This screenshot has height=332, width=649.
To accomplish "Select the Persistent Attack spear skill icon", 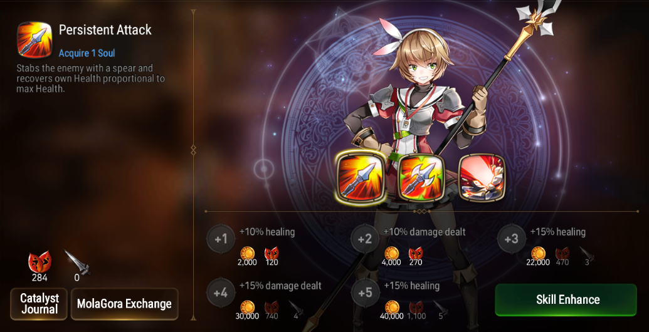I will click(360, 178).
